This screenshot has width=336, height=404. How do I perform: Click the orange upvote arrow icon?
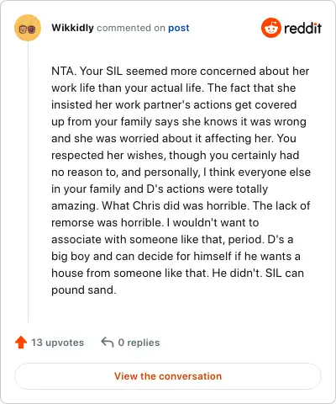pos(21,343)
